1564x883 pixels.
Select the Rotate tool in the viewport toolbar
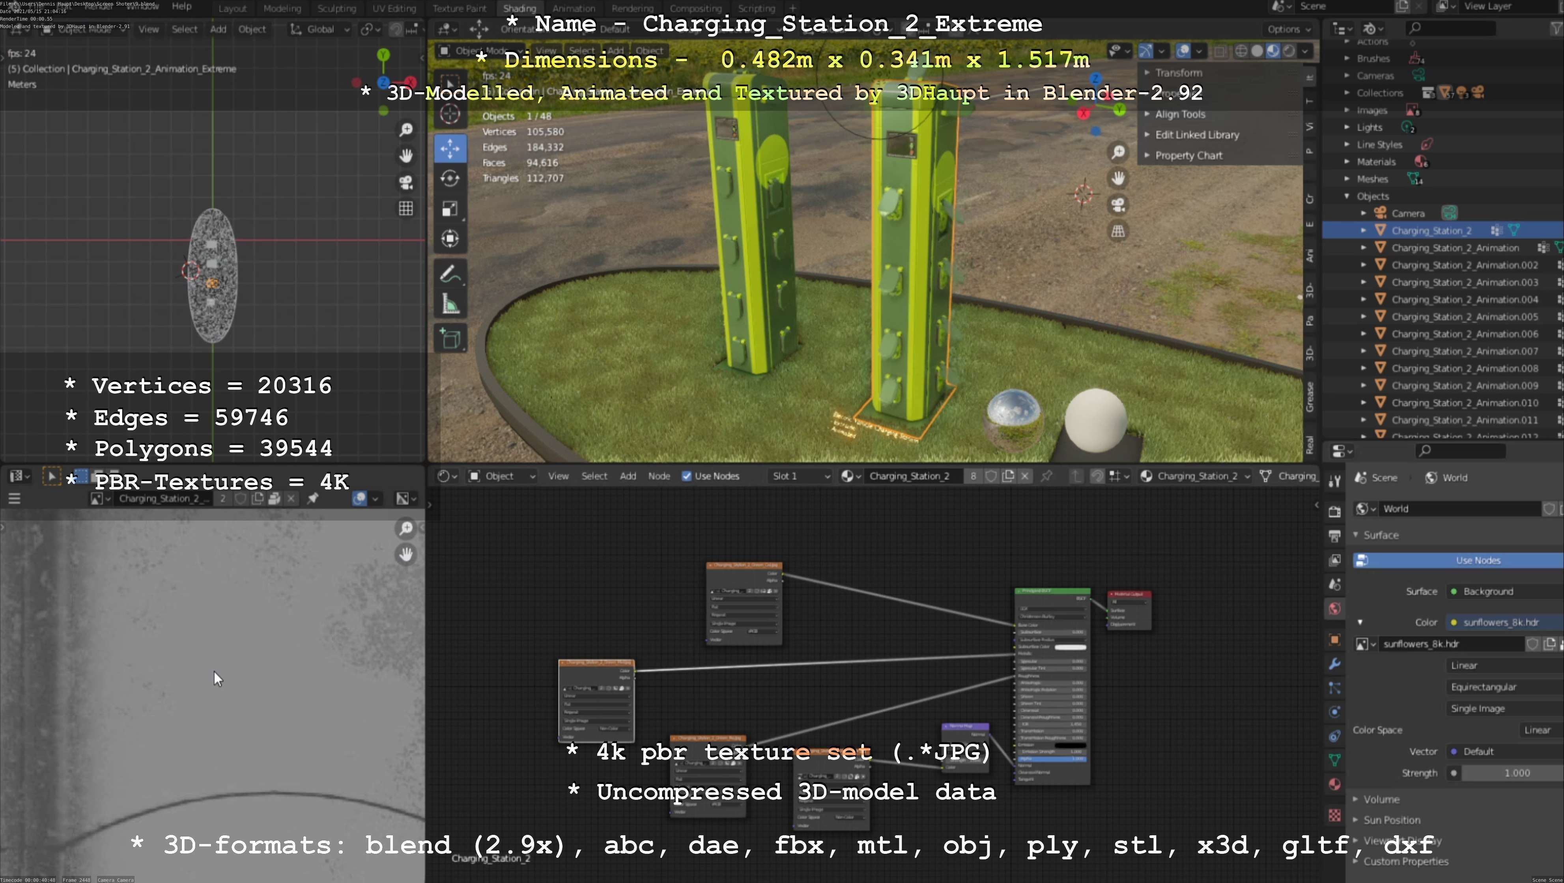click(450, 178)
